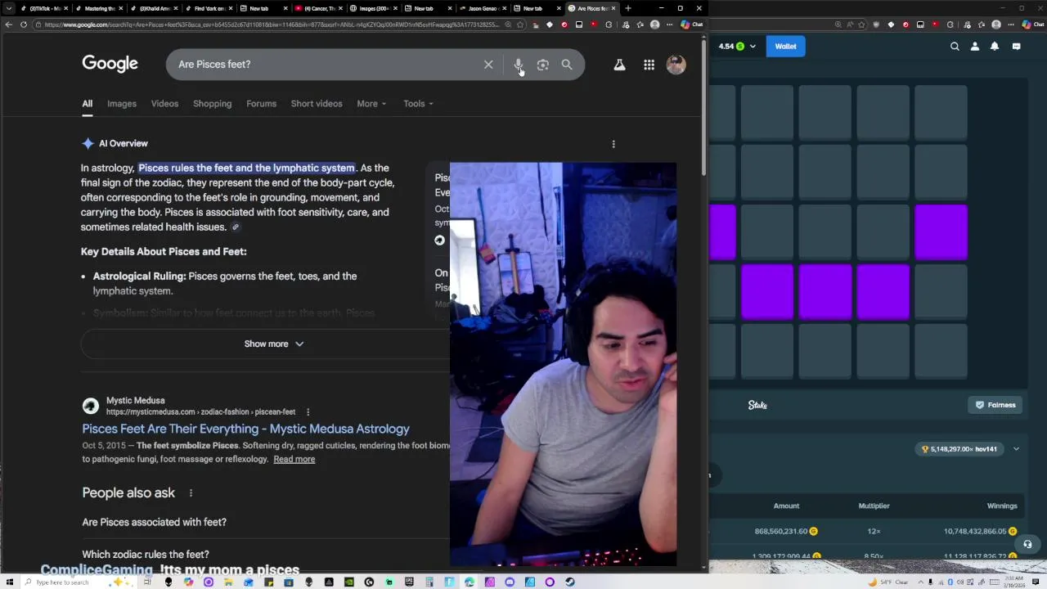Open Fairness info in Stake game

click(x=995, y=405)
